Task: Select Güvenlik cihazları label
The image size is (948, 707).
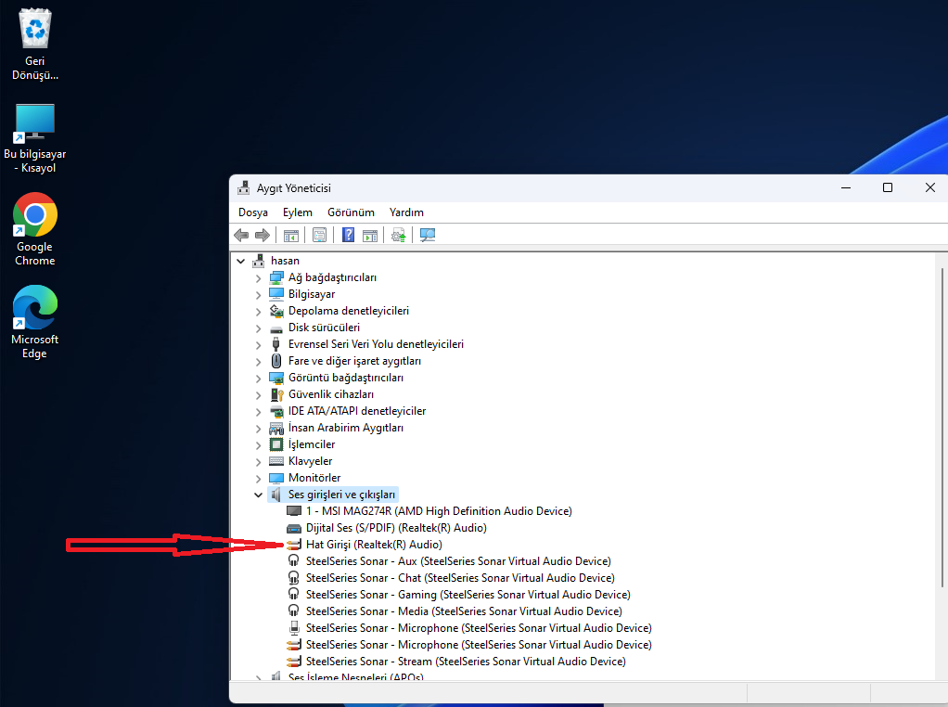Action: (x=331, y=394)
